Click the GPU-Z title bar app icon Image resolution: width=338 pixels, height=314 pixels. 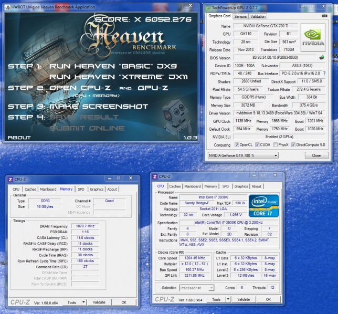tap(208, 8)
